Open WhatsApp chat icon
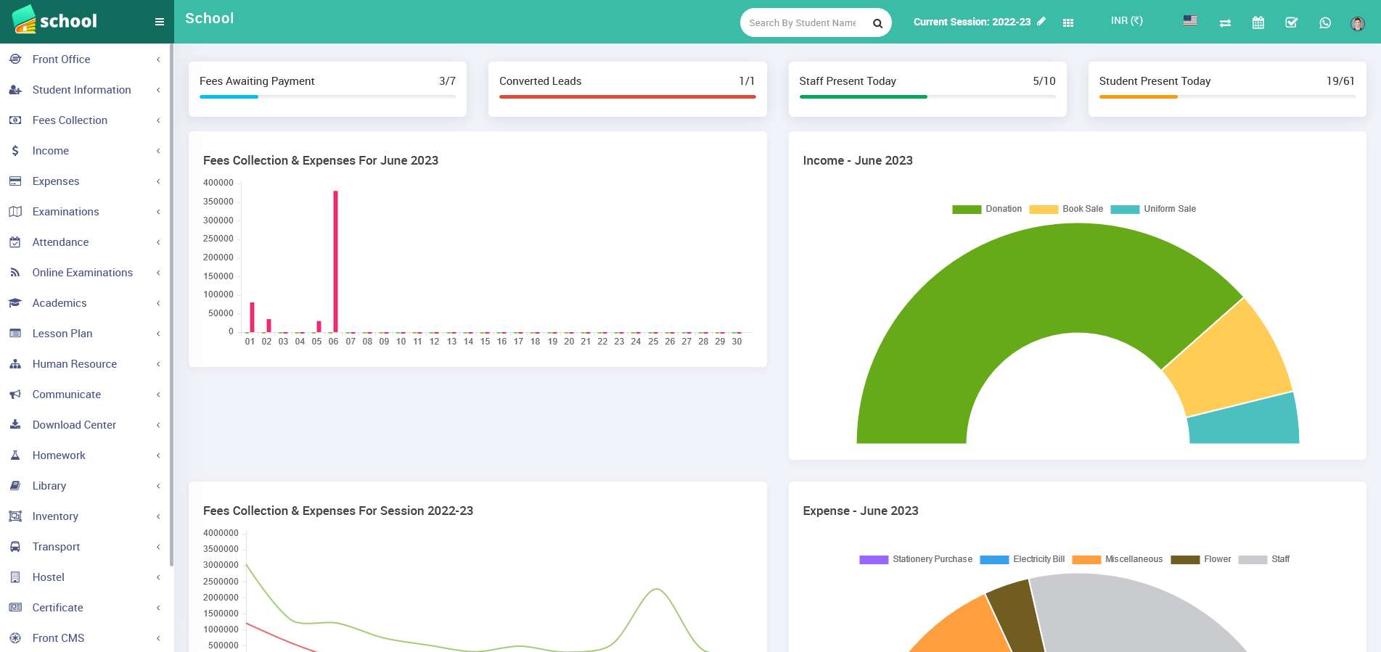 [x=1325, y=23]
